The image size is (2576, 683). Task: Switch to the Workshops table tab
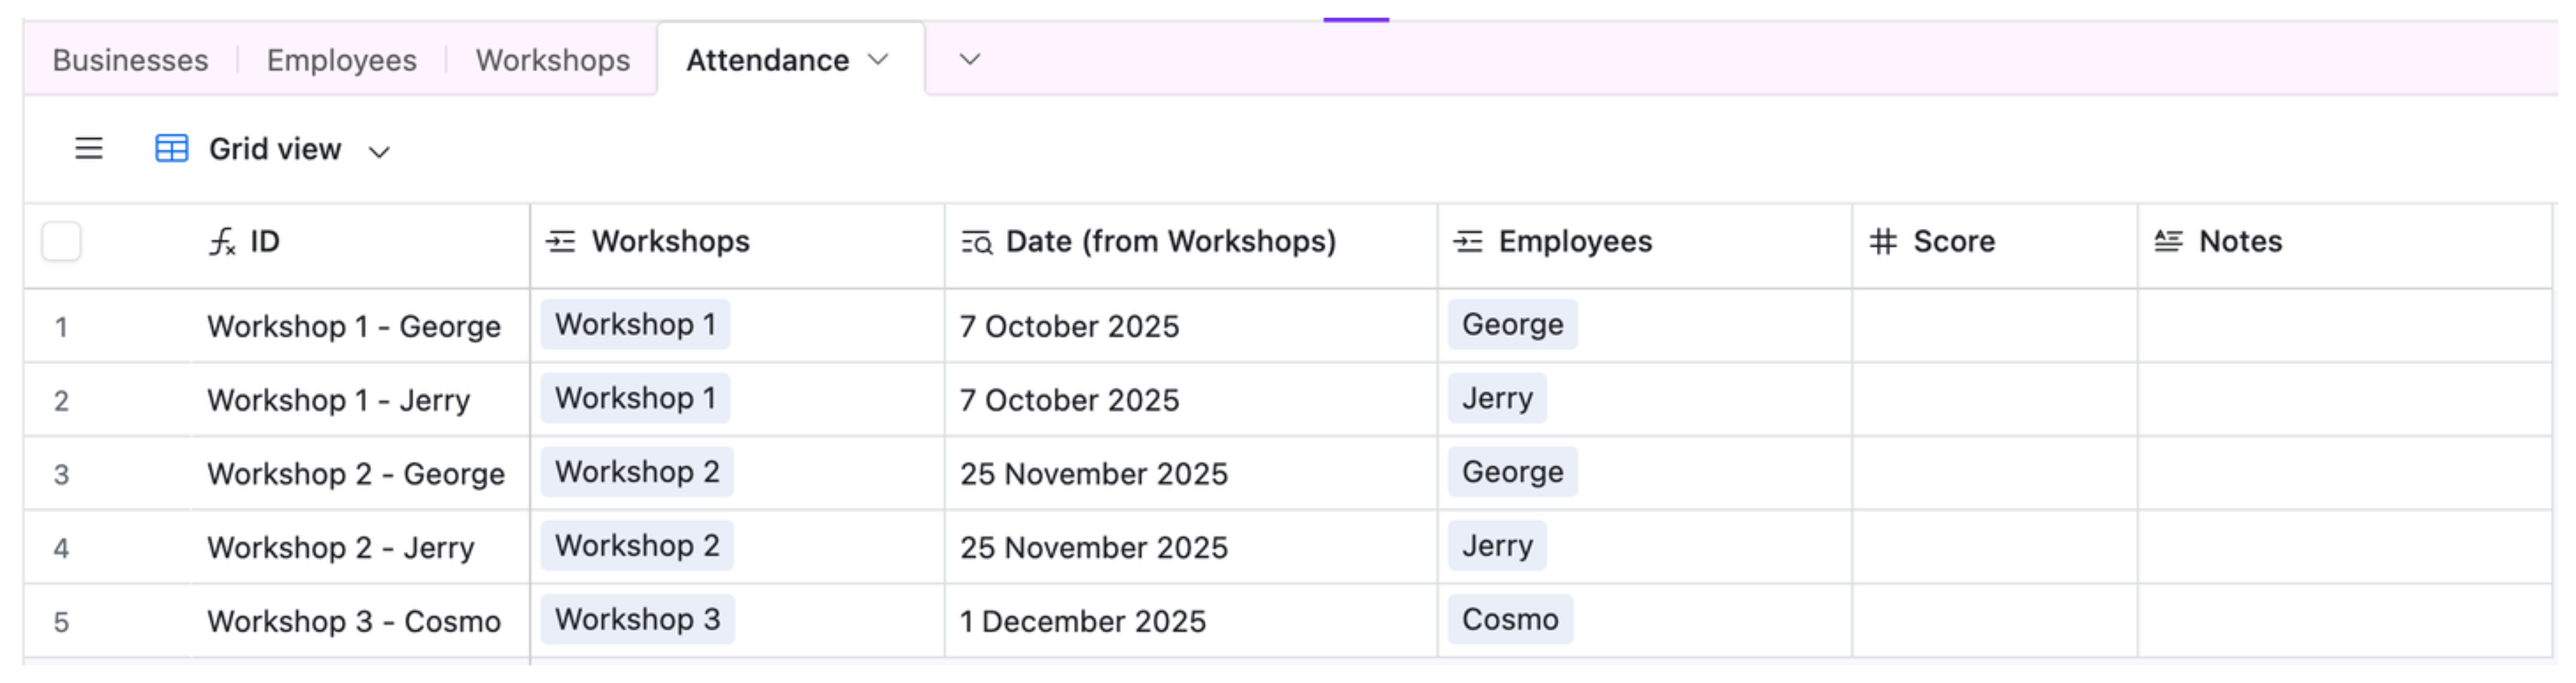pos(552,60)
